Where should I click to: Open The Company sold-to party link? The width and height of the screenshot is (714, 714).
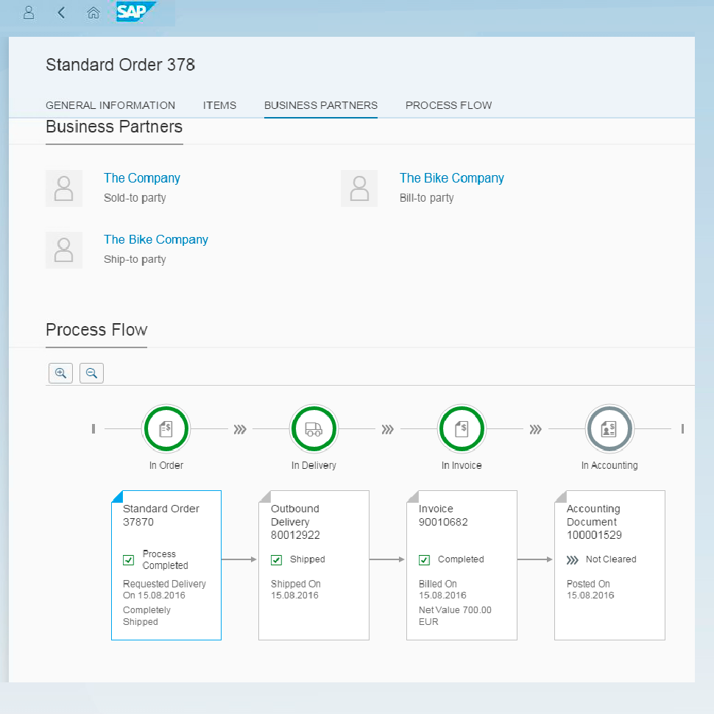coord(142,178)
